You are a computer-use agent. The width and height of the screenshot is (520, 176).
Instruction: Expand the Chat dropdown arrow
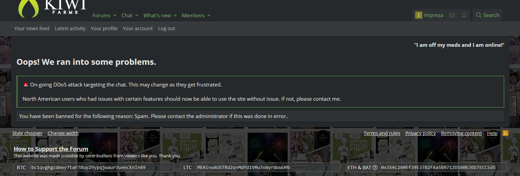click(x=137, y=16)
